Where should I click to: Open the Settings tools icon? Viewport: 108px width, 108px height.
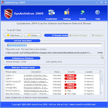(67, 12)
